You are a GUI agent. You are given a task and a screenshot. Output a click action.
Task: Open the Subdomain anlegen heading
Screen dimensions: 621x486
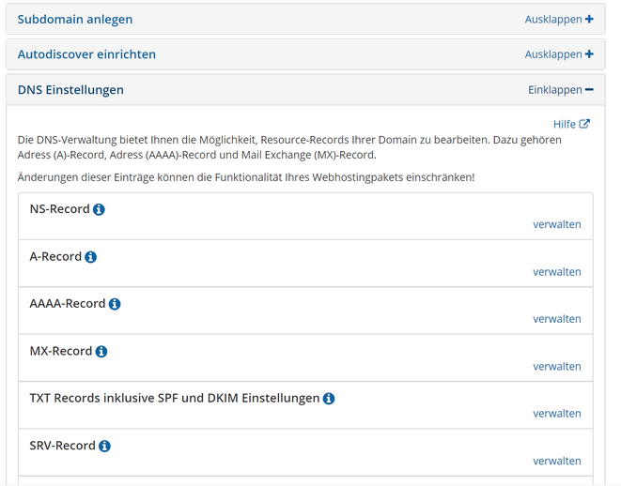75,20
